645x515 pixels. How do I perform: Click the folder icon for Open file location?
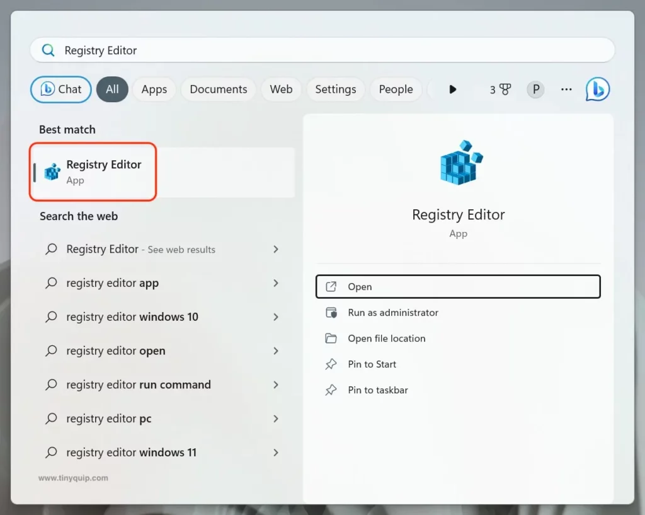pos(331,339)
